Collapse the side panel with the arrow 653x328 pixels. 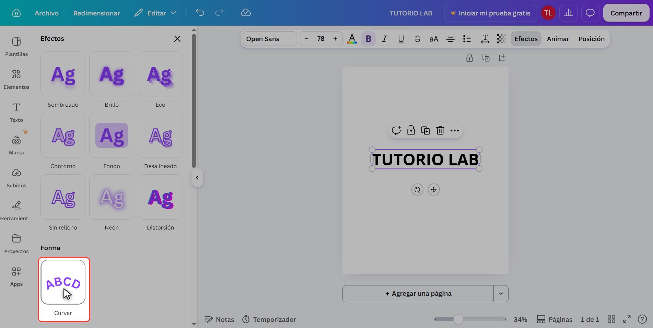197,177
